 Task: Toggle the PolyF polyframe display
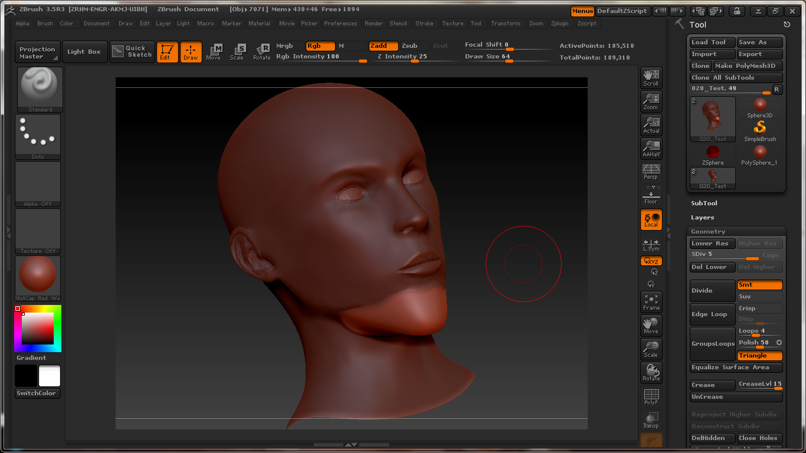point(651,396)
